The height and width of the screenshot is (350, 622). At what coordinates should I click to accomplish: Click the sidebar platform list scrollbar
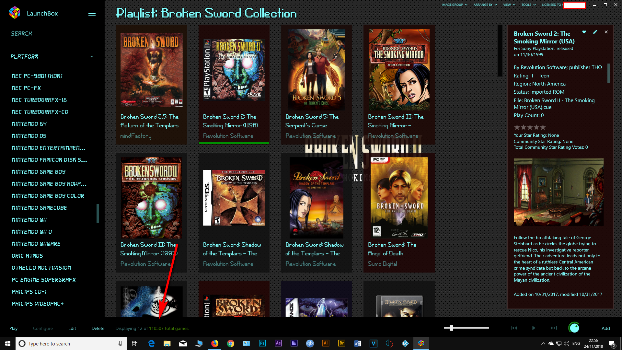click(x=98, y=214)
